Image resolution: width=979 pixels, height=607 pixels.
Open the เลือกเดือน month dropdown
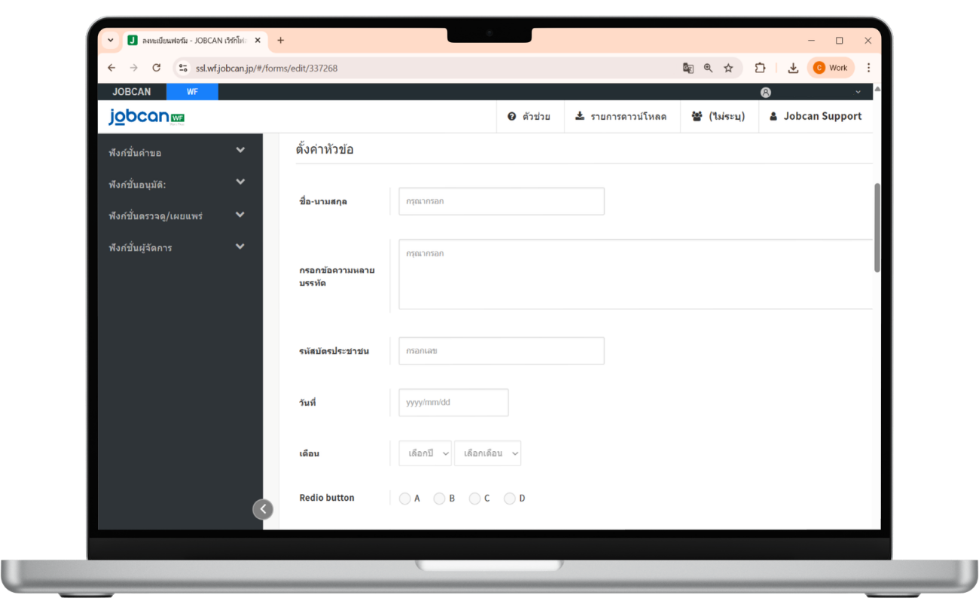487,453
